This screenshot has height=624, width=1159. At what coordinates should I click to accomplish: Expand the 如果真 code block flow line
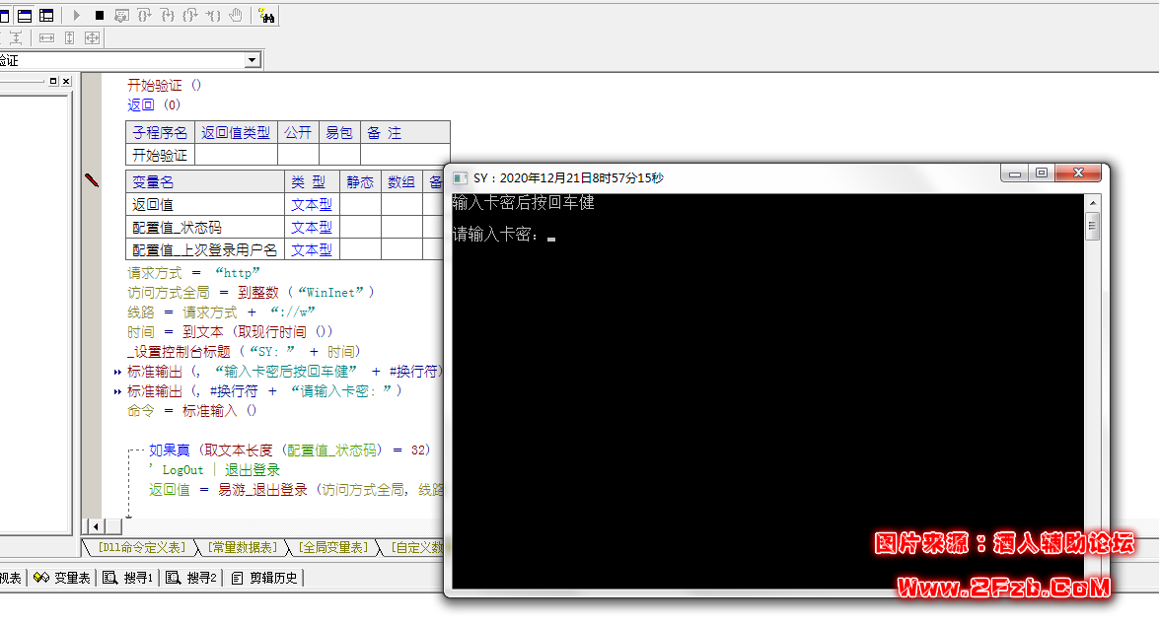[x=131, y=451]
